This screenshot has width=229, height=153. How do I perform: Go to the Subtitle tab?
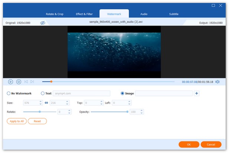[x=174, y=14]
